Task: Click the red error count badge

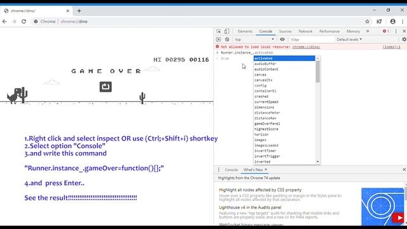Action: click(386, 31)
